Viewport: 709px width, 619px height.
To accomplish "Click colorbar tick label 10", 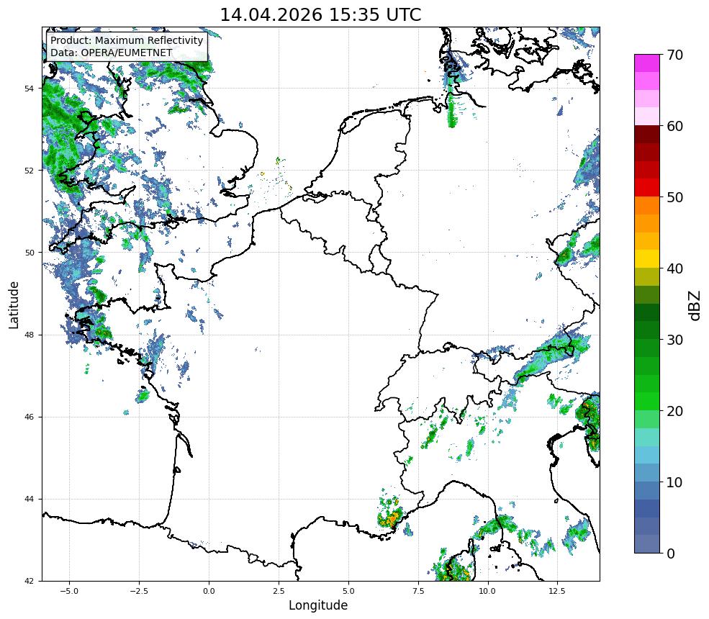I will (674, 482).
